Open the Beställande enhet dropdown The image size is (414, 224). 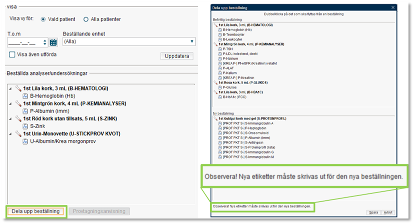point(192,41)
